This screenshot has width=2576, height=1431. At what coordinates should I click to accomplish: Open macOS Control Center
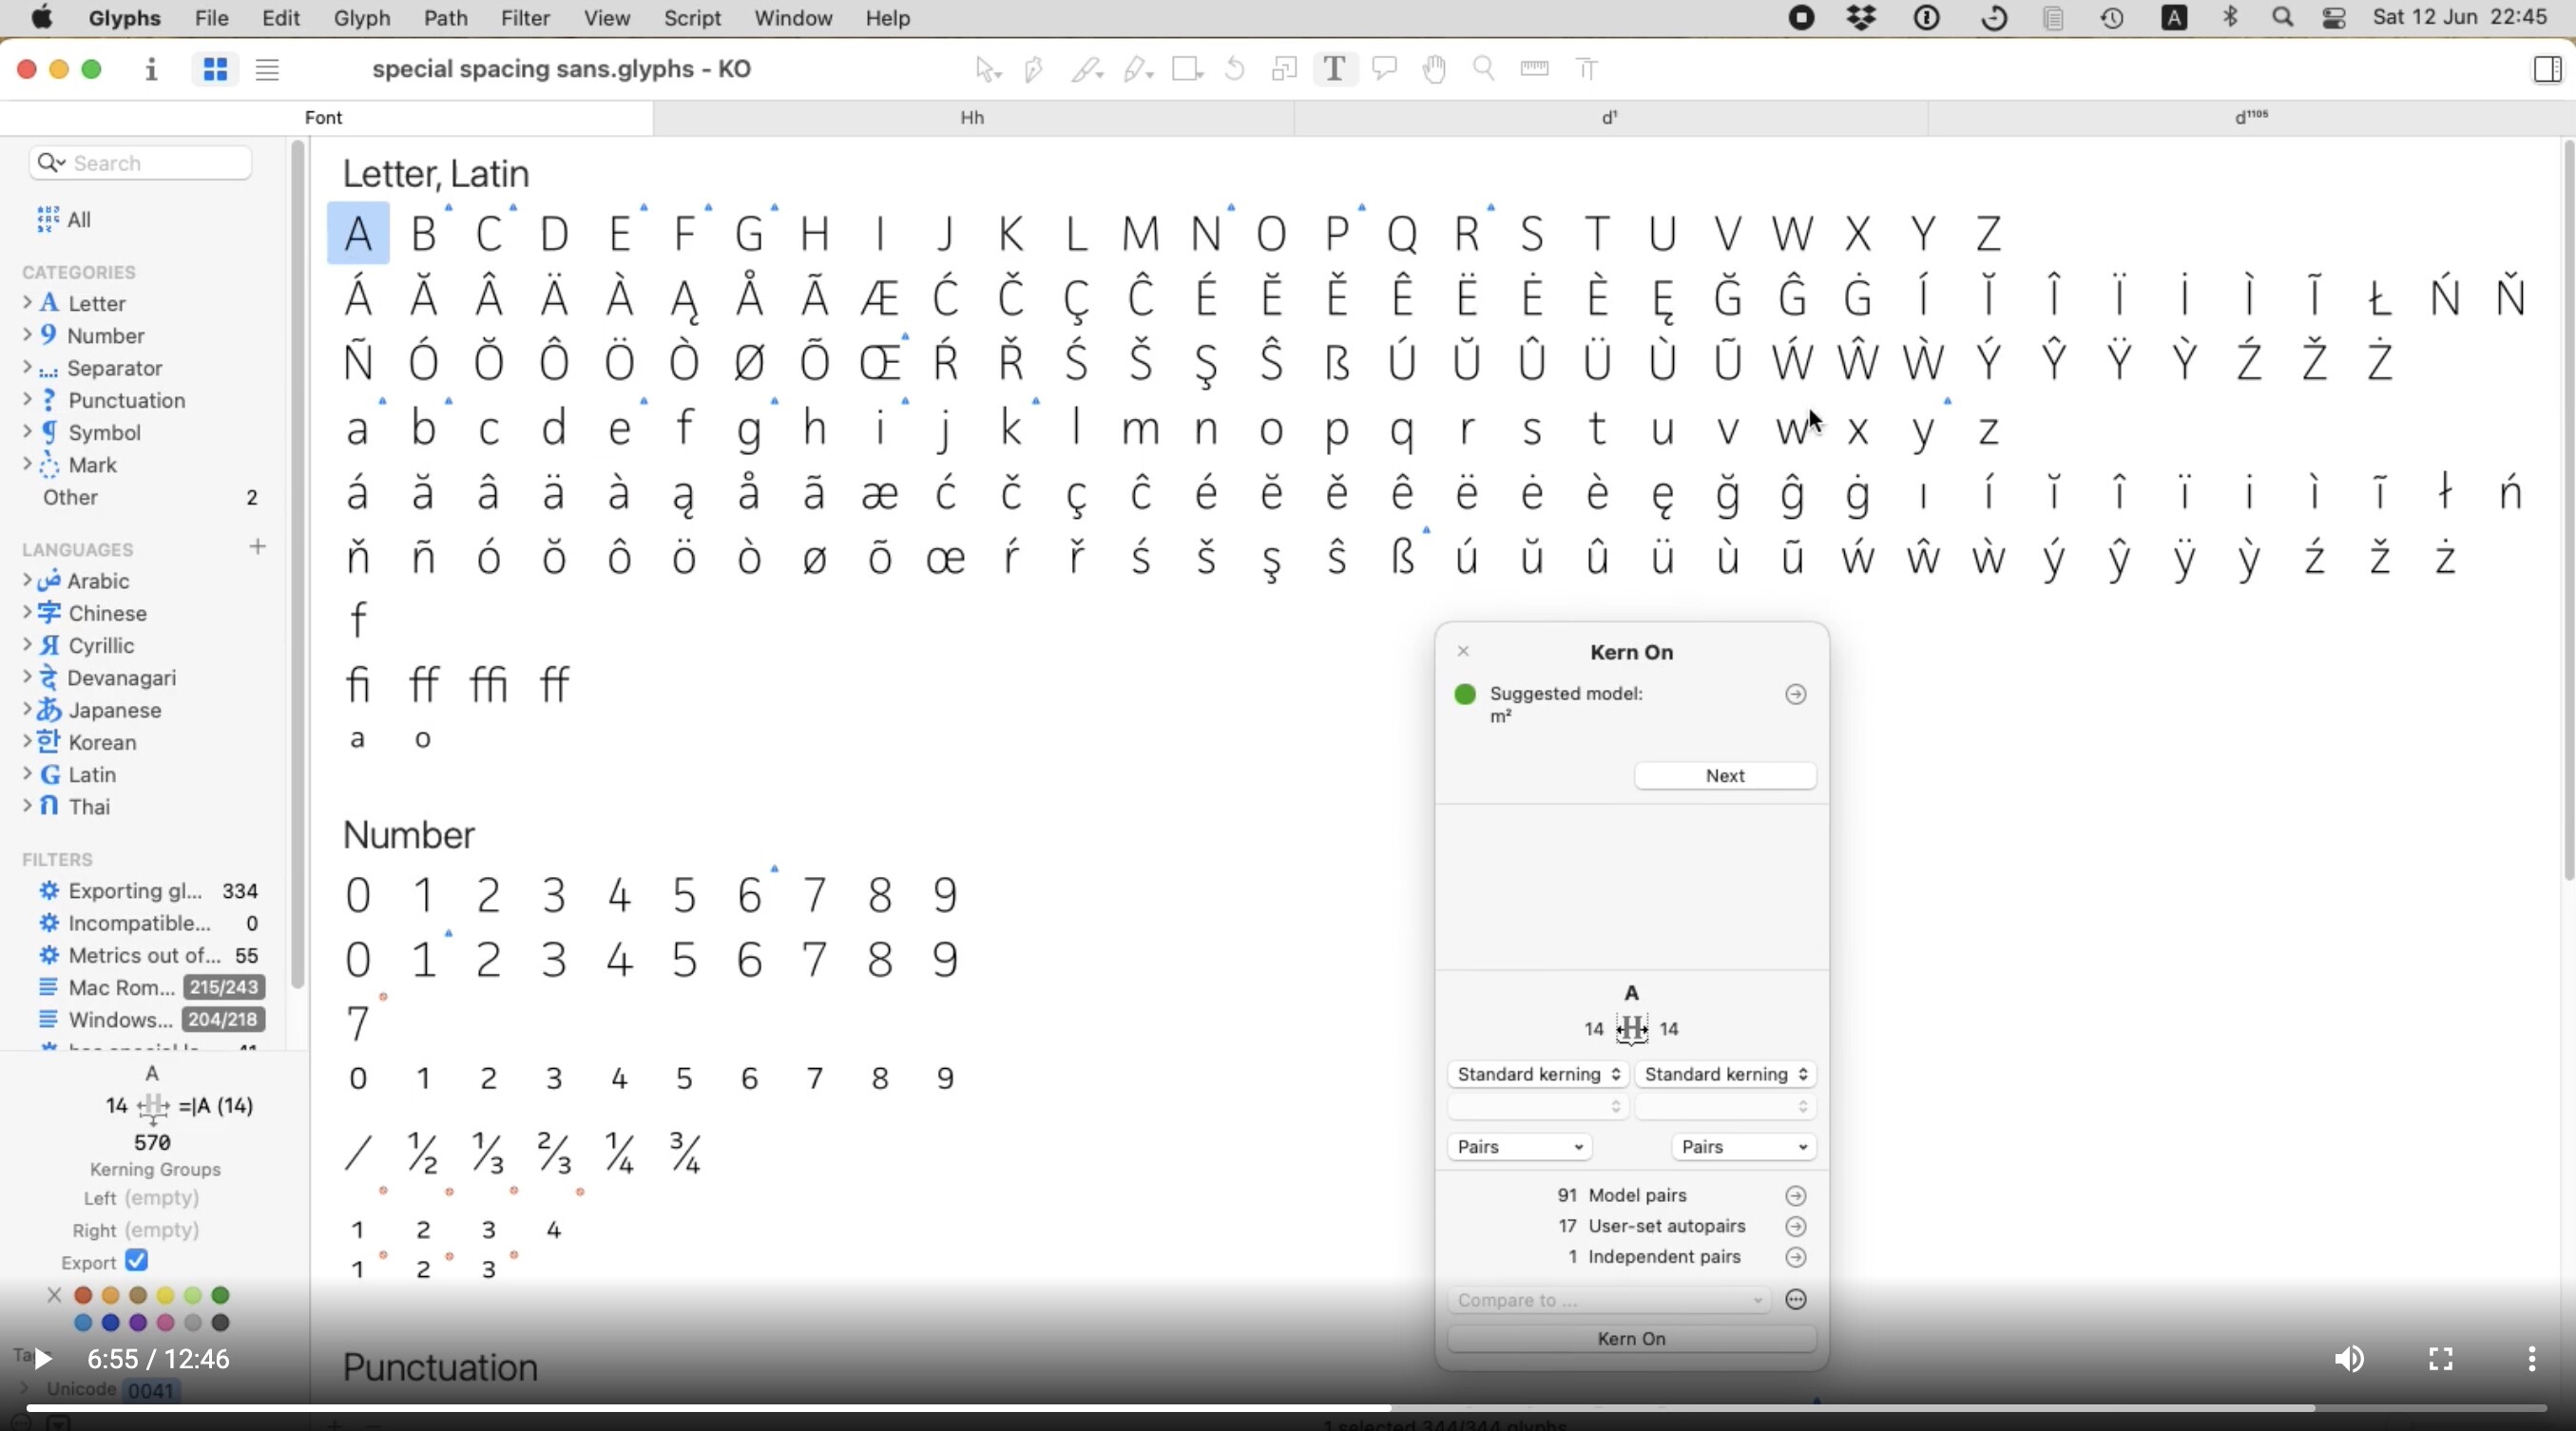click(2335, 18)
